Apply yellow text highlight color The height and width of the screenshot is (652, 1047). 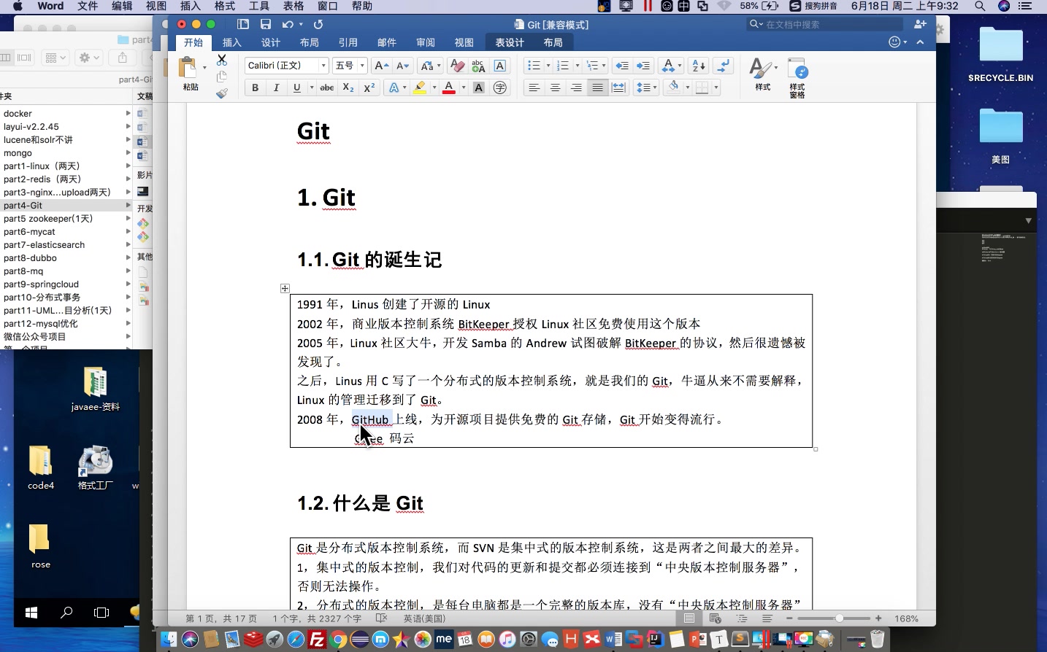[x=420, y=88]
